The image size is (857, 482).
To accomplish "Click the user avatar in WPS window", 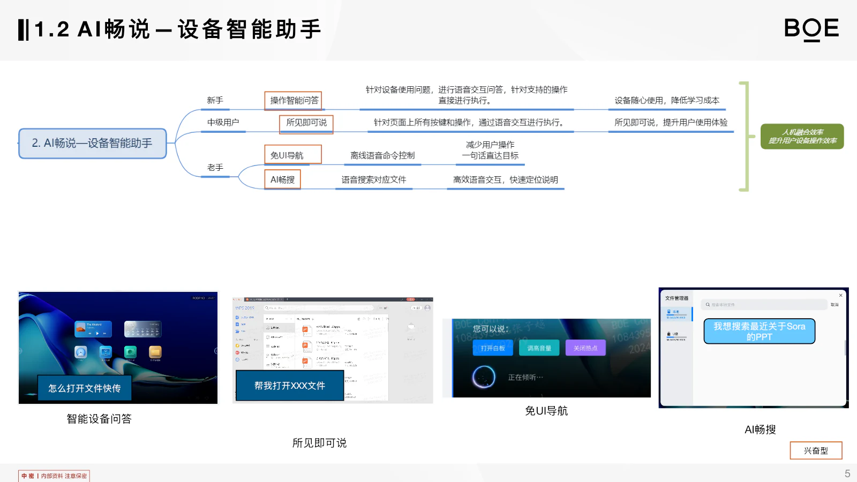I will (x=427, y=308).
